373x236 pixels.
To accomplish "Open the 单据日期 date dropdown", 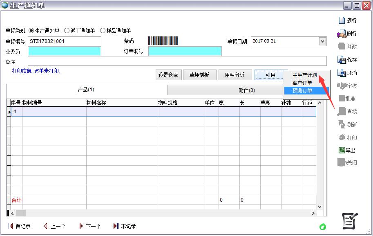I will tap(323, 41).
